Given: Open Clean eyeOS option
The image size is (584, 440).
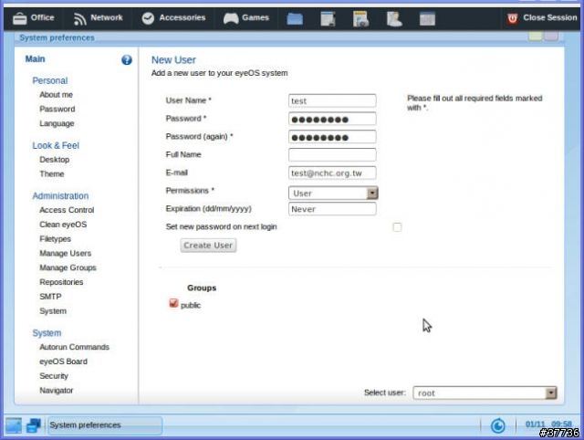Looking at the screenshot, I should click(x=63, y=225).
